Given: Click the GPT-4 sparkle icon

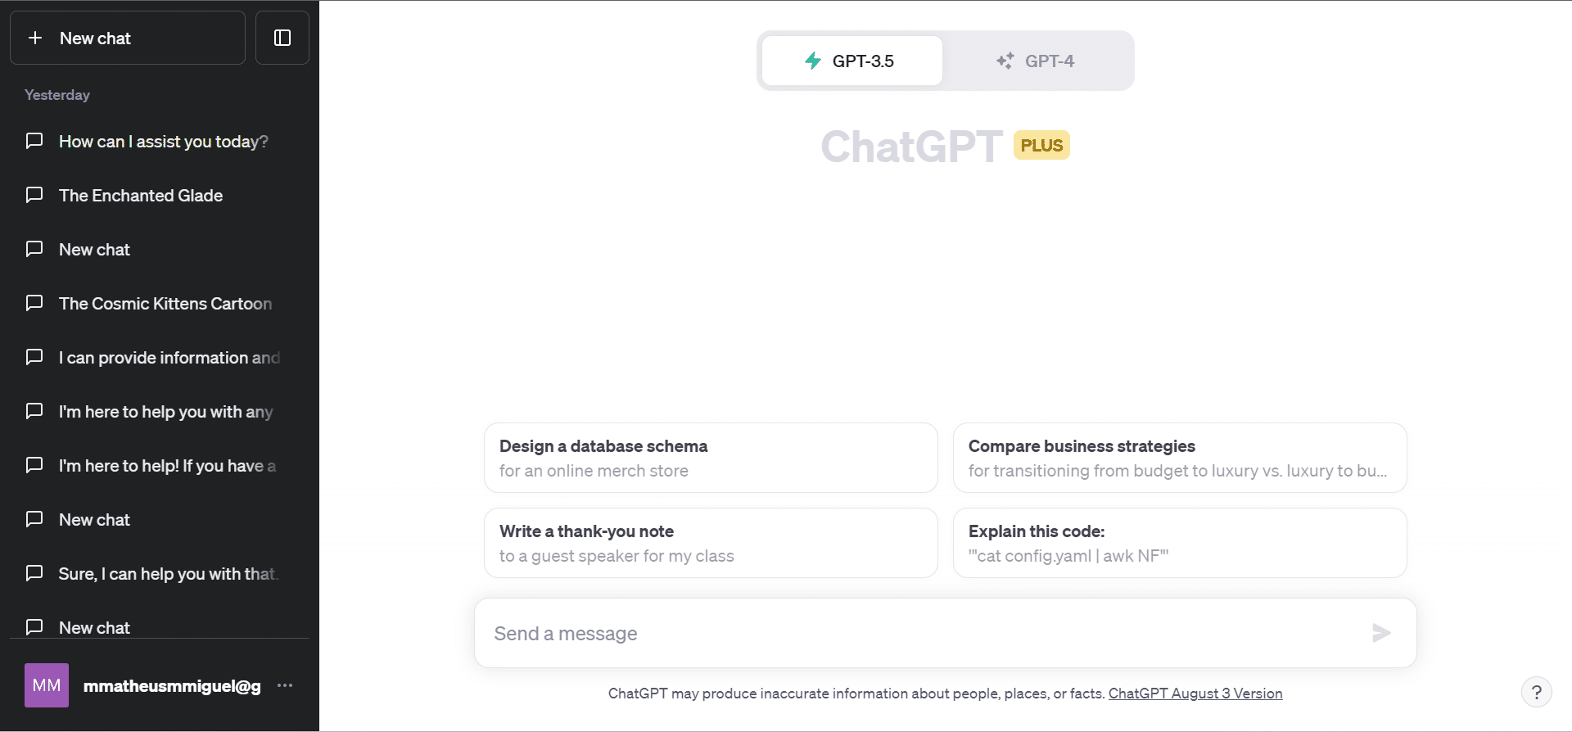Looking at the screenshot, I should (1005, 61).
